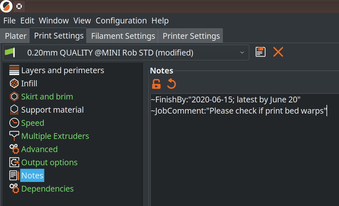Save the current preset with floppy icon
This screenshot has height=206, width=339.
coord(260,52)
